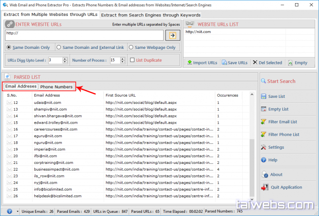Select Same Domain Only radio option
This screenshot has height=216, width=319.
(9, 47)
